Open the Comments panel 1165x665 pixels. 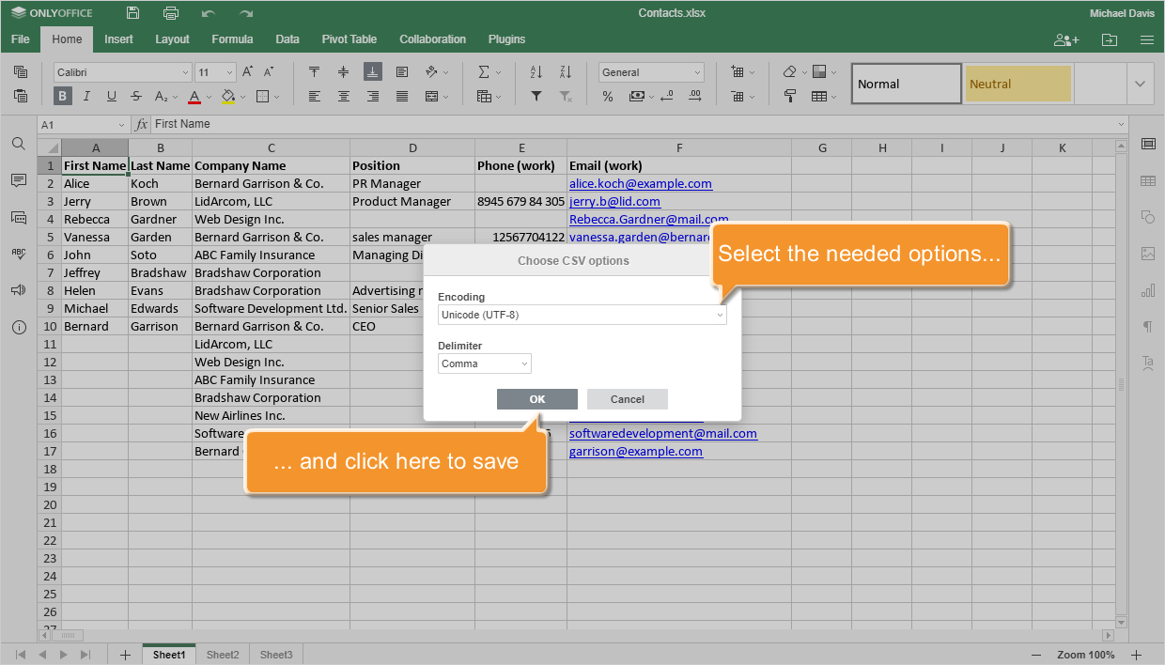click(x=18, y=180)
